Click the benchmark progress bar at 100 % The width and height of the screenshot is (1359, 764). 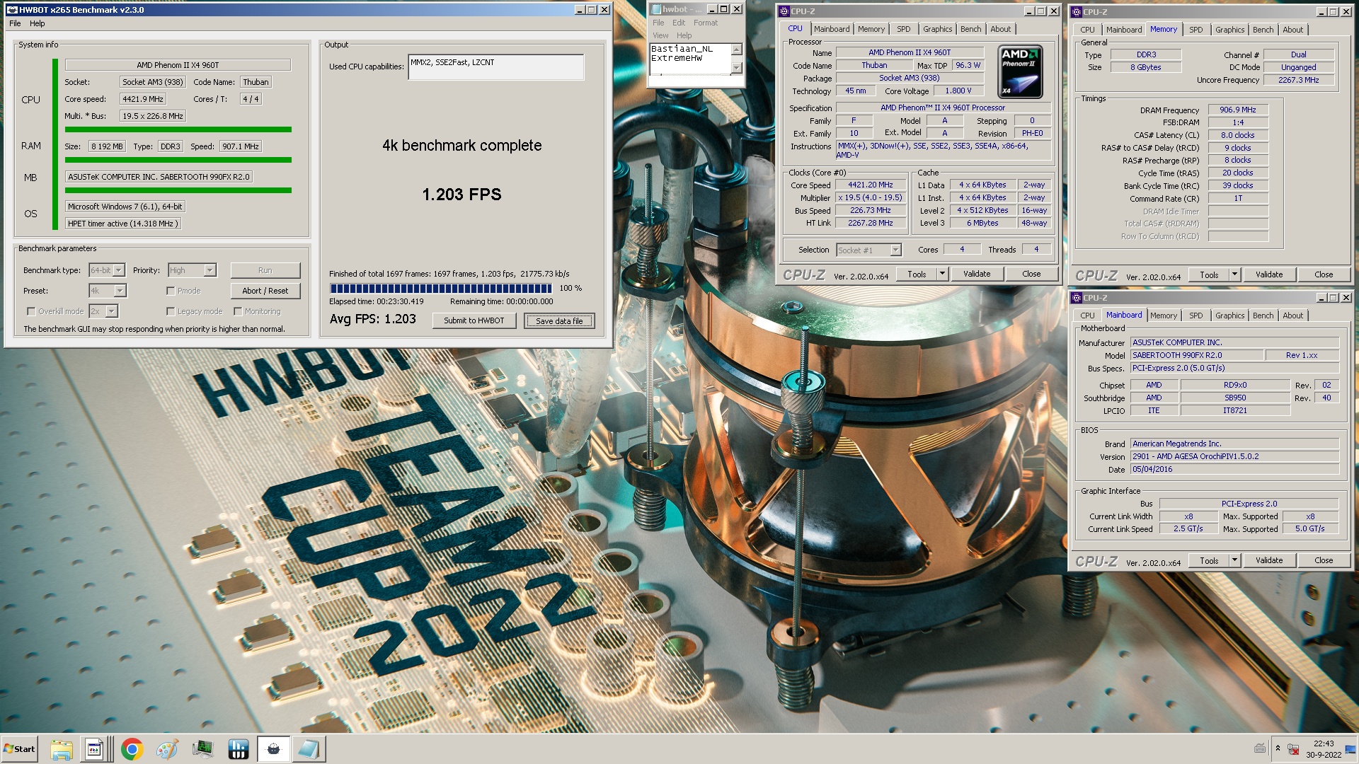[440, 288]
